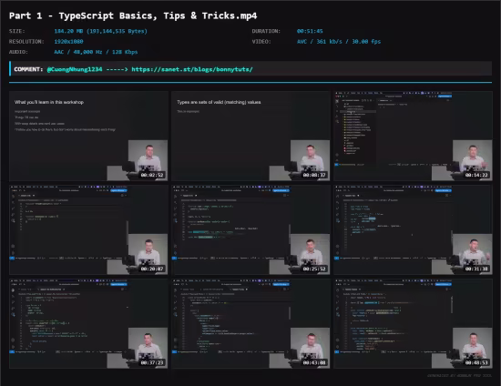This screenshot has height=386, width=501.
Task: Open the thumbnail stamped 00:14:22
Action: [414, 136]
